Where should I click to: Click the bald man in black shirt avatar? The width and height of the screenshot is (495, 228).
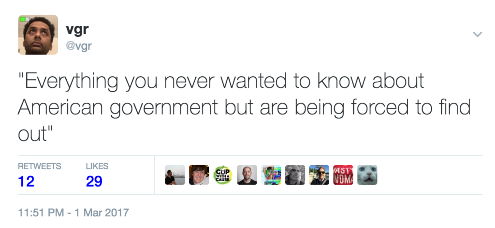[x=247, y=175]
